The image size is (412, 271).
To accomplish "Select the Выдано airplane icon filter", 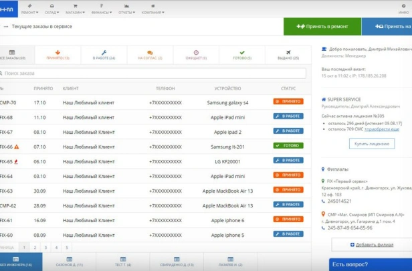I will point(288,55).
